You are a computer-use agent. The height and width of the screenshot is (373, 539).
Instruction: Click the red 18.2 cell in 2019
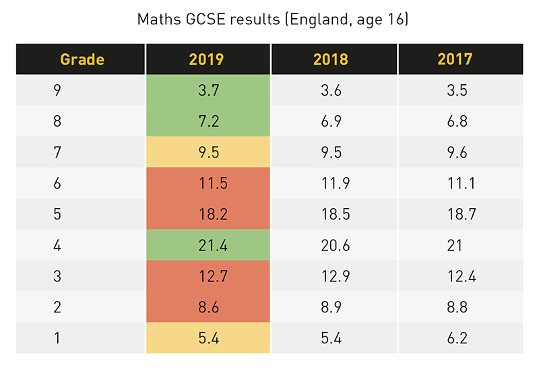(208, 214)
